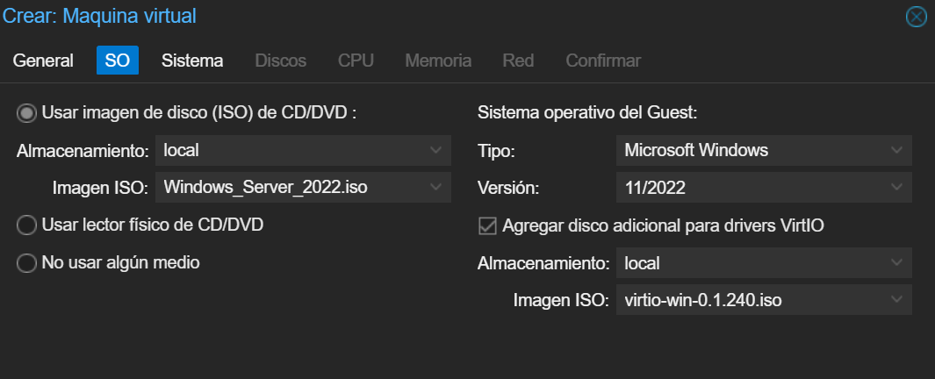
Task: Open the left Almacenamiento local dropdown
Action: click(303, 150)
